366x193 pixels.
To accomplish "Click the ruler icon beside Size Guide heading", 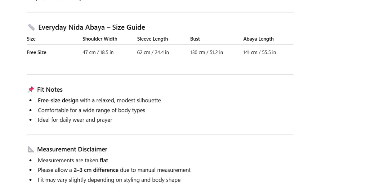I will [x=31, y=27].
